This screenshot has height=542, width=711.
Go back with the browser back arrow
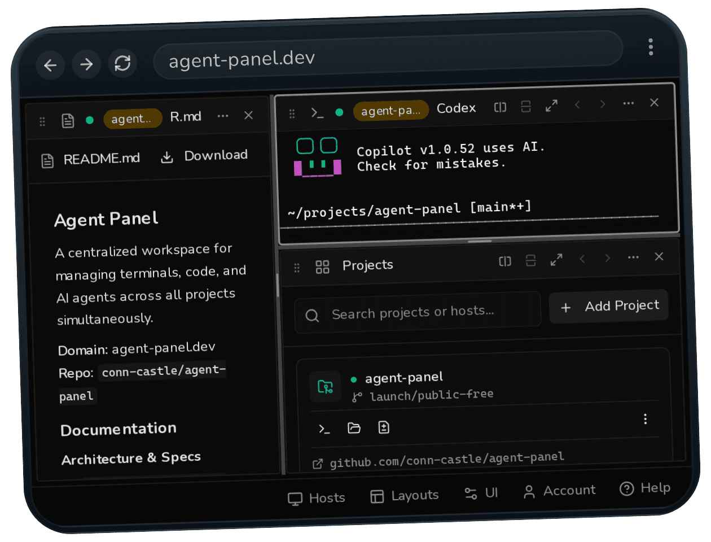tap(50, 65)
